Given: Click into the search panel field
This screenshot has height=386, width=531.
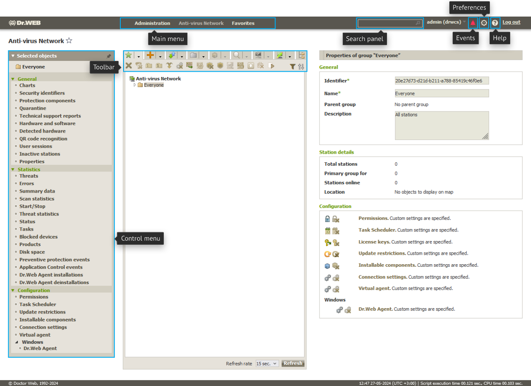Looking at the screenshot, I should (x=386, y=23).
